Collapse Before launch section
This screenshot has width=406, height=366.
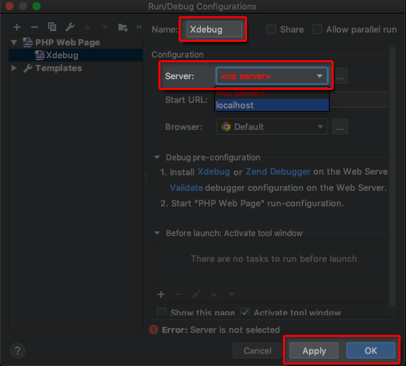point(157,233)
